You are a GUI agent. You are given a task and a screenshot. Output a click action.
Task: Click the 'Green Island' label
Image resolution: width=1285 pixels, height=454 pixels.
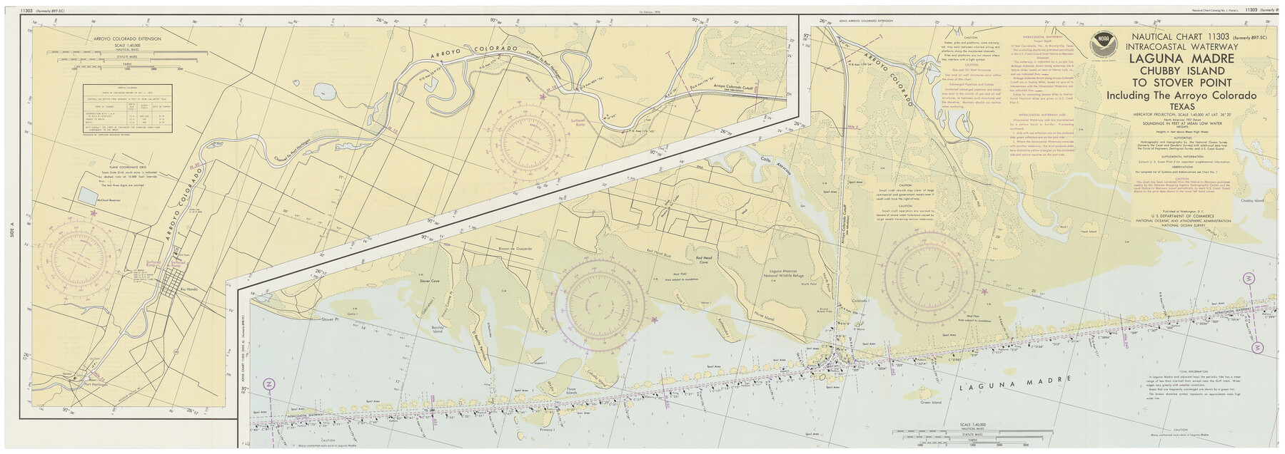930,403
